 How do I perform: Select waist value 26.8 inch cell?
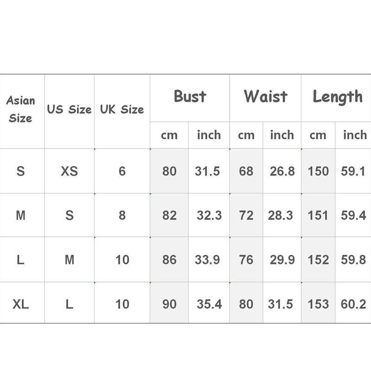click(x=282, y=171)
